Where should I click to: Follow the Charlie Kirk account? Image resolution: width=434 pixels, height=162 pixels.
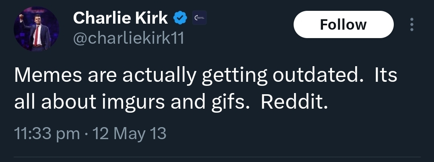pyautogui.click(x=343, y=24)
